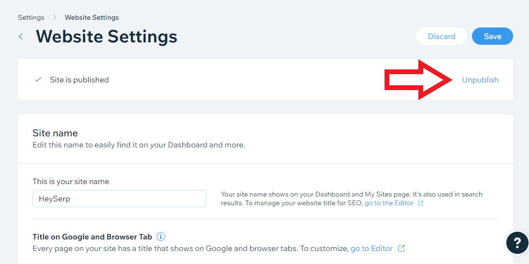Follow the 'go to the Editor' link
The image size is (529, 264).
(x=389, y=203)
